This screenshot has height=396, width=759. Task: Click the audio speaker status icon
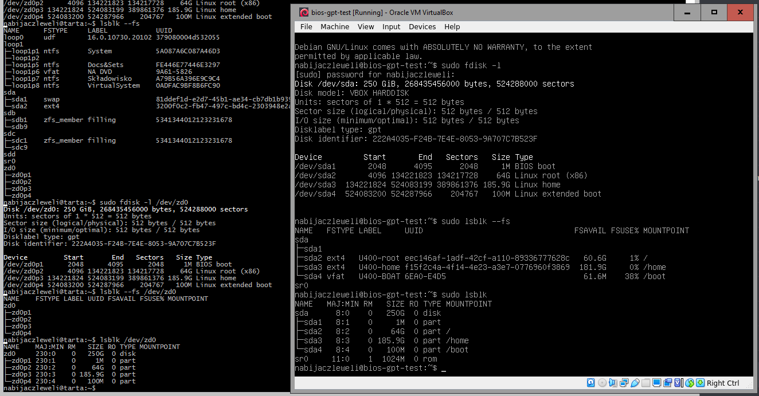click(x=613, y=383)
